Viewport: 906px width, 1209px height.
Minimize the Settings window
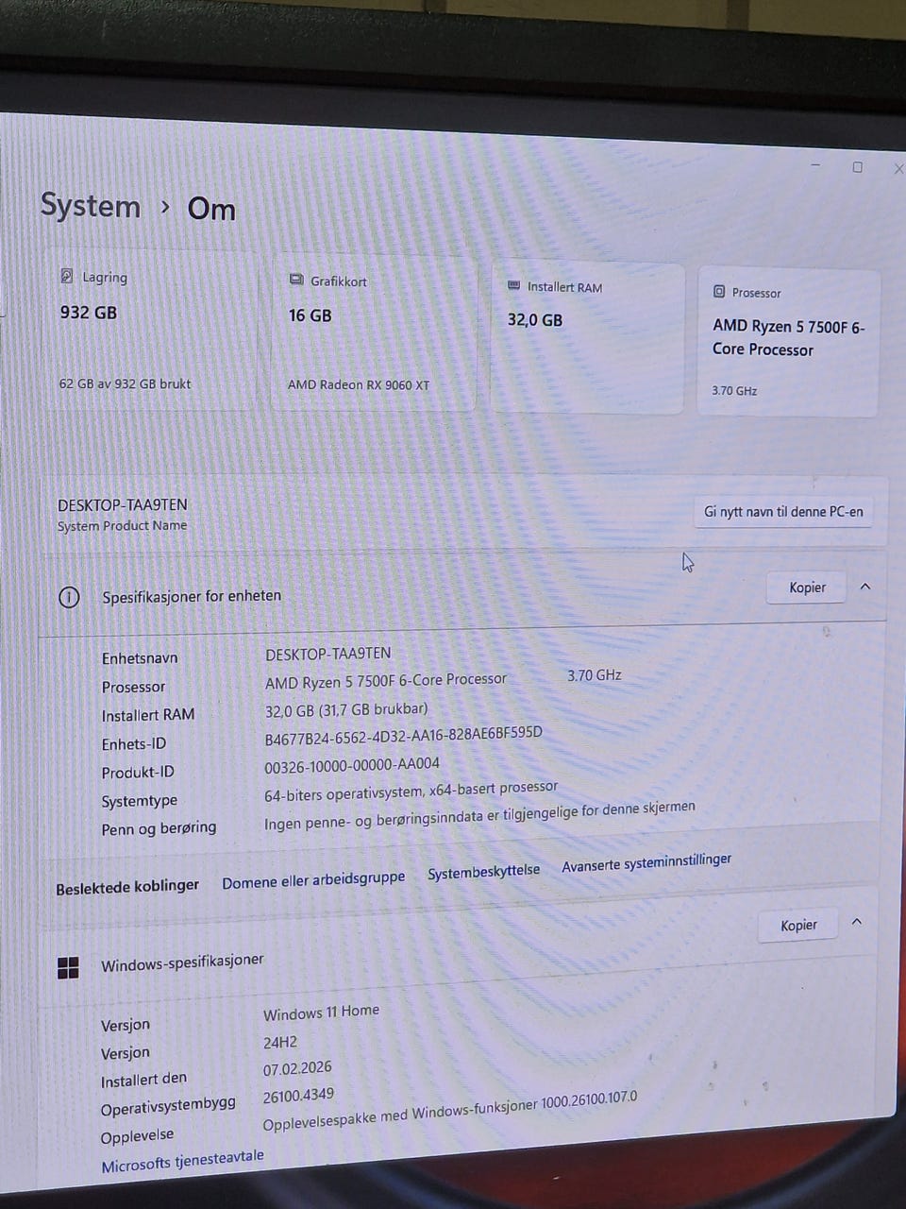point(815,165)
